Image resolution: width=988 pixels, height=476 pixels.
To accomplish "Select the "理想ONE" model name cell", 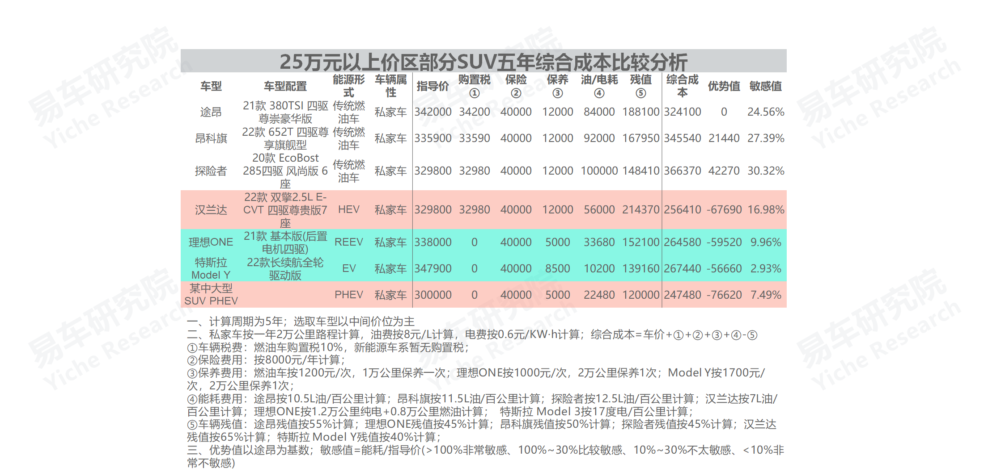I will 211,242.
